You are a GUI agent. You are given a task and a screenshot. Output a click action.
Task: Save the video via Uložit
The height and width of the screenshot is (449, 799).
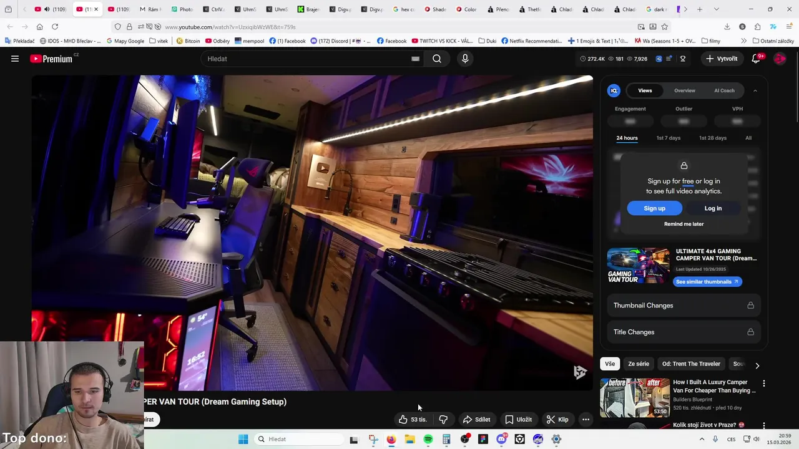click(x=519, y=420)
